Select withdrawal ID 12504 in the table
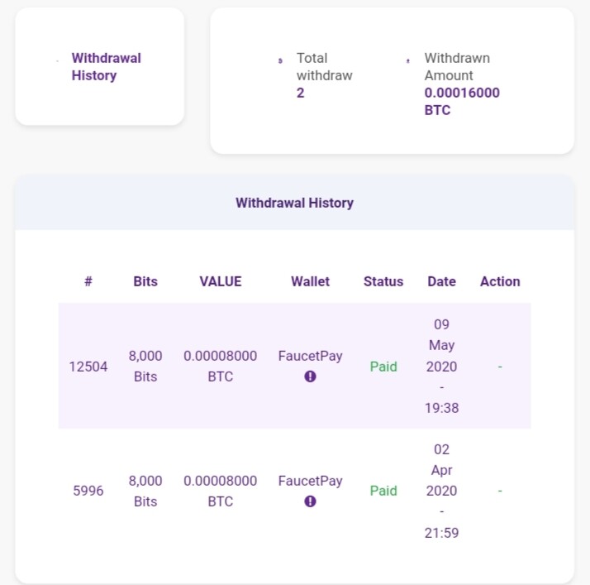The image size is (590, 585). pos(88,367)
